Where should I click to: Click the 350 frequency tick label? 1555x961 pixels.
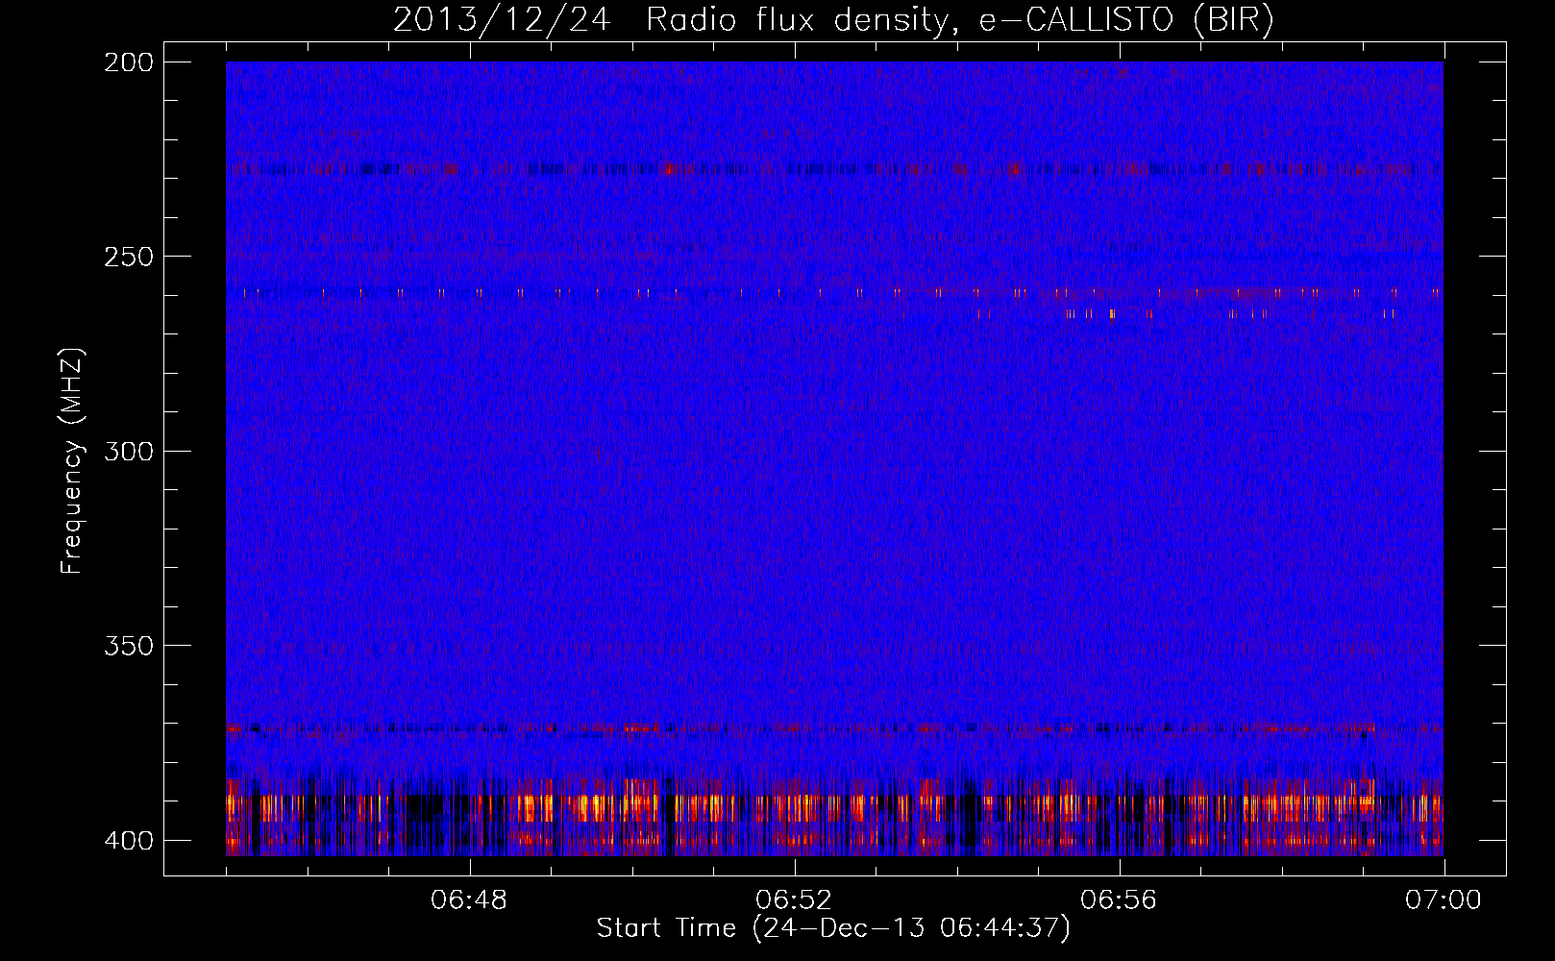[x=129, y=646]
